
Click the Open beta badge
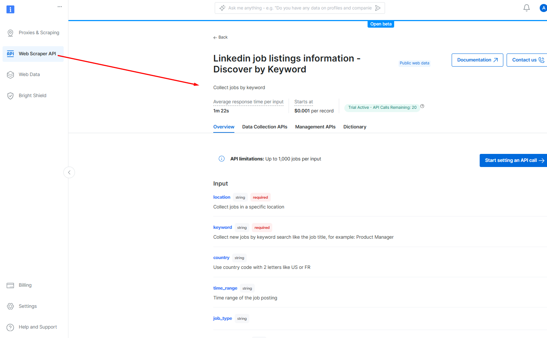point(381,24)
